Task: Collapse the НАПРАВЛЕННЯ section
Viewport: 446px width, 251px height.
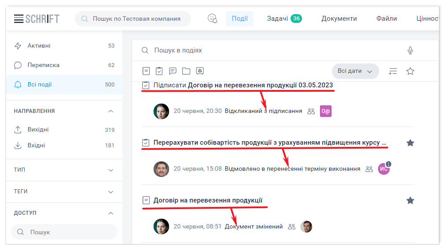Action: (111, 111)
